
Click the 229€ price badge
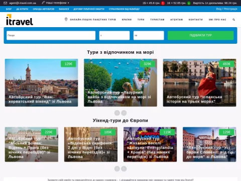click(x=49, y=132)
